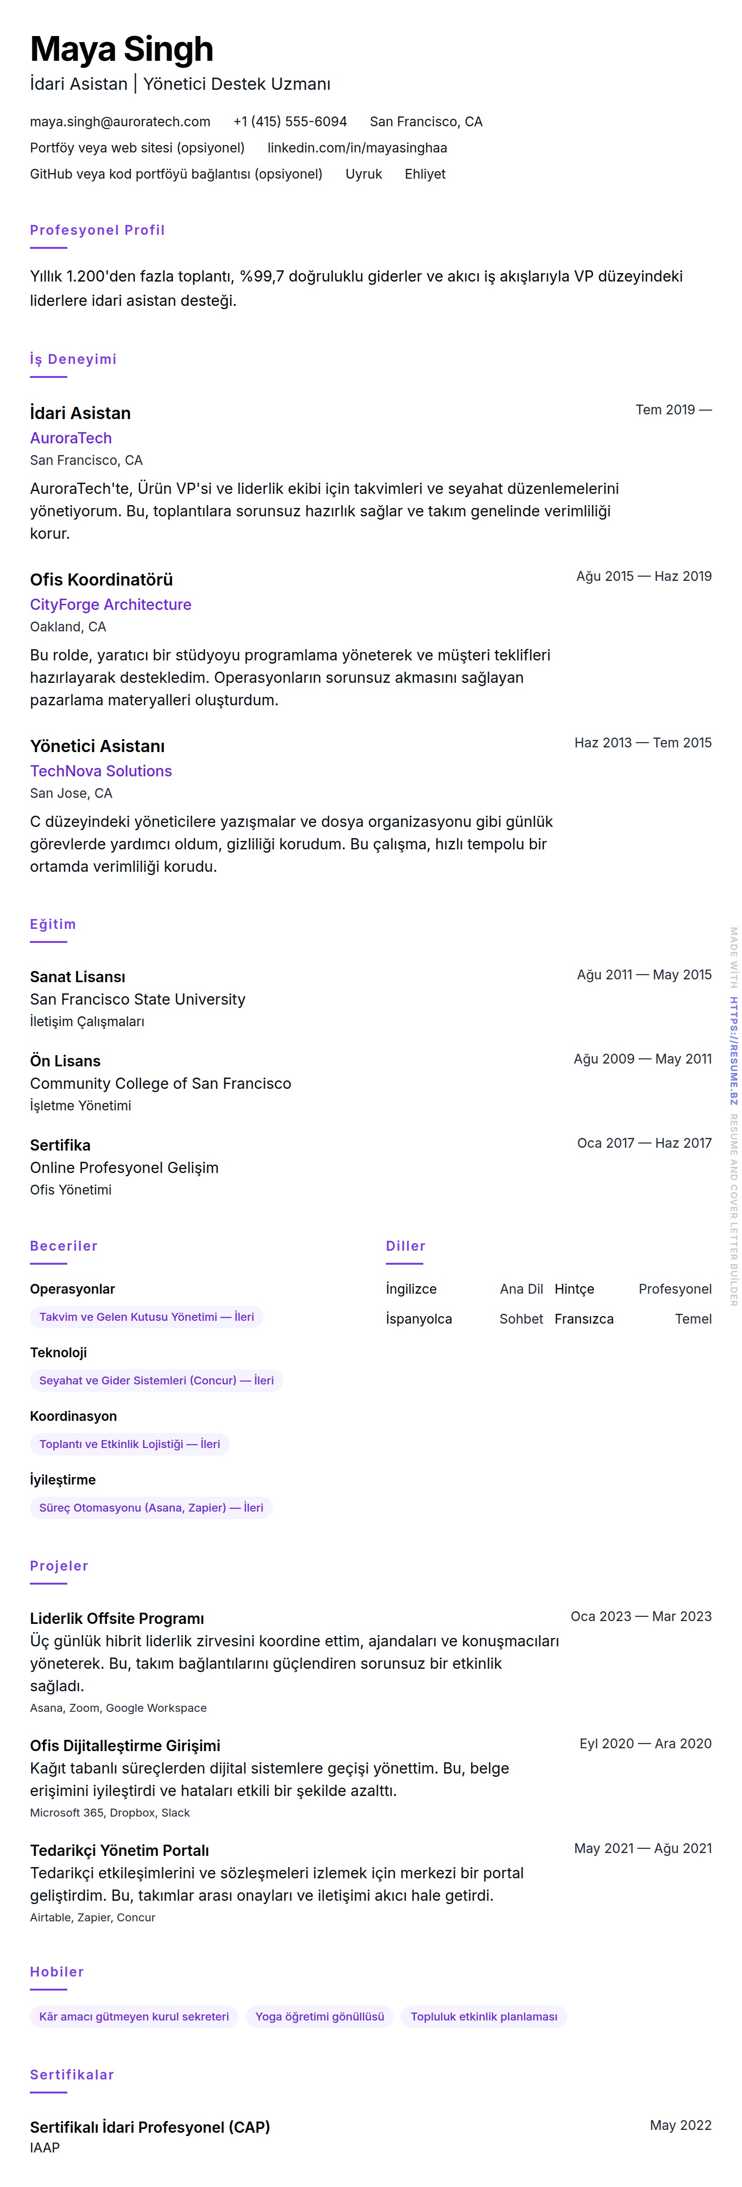
Task: Click the linkedin.com/in/mayasinghaa profile link
Action: tap(357, 148)
